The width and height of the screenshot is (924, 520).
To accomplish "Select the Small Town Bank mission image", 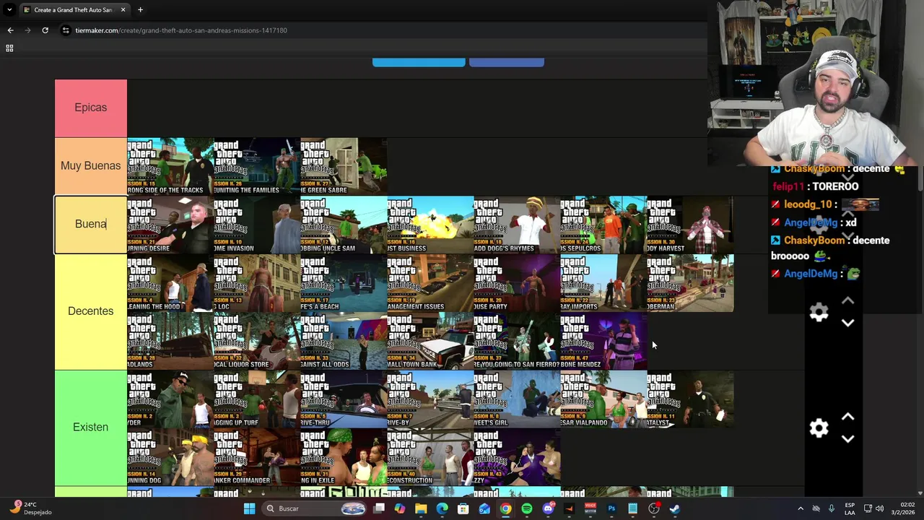I will (430, 341).
